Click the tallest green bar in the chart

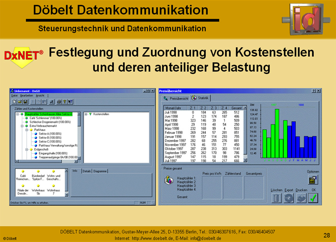pyautogui.click(x=277, y=133)
